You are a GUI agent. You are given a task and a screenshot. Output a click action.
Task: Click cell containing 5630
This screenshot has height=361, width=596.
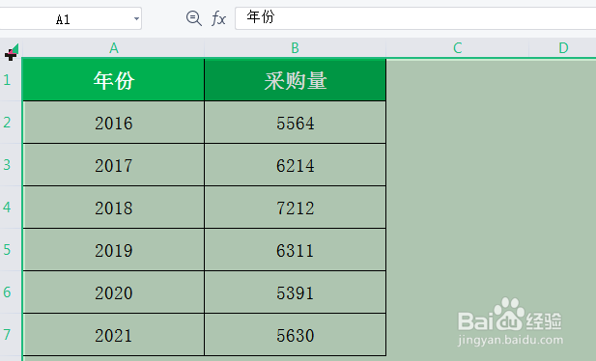tap(295, 335)
